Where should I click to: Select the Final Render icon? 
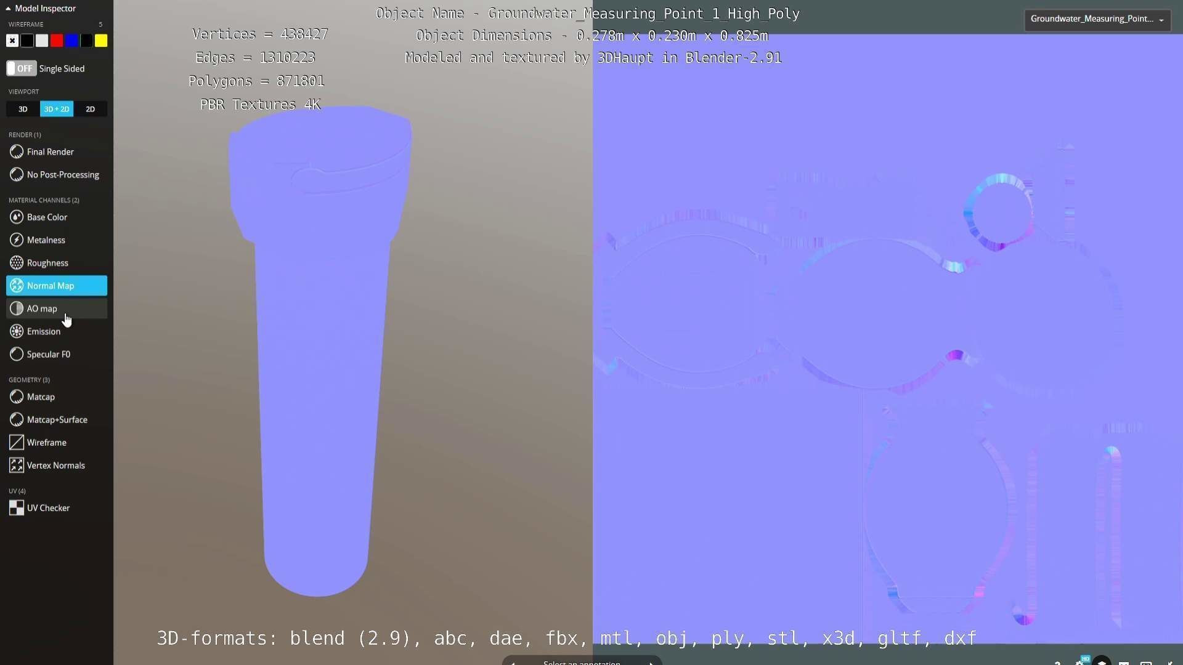point(17,152)
